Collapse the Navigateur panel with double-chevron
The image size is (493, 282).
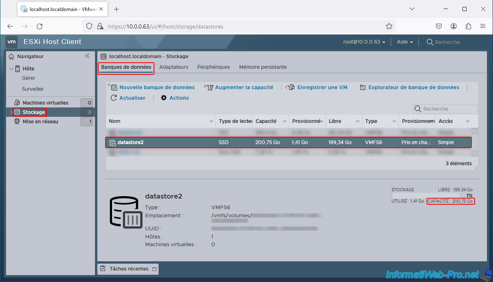click(87, 56)
